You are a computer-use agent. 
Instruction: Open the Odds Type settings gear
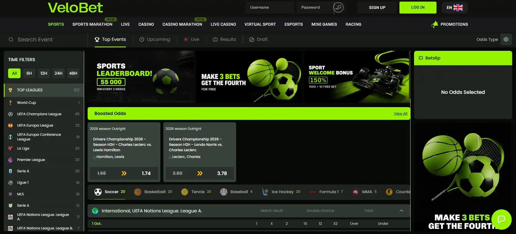pos(506,39)
